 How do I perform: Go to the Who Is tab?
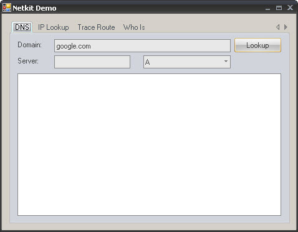(x=134, y=27)
